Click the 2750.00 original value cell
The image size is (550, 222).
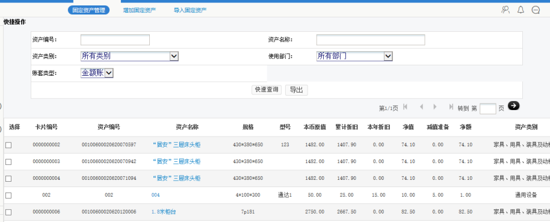click(x=315, y=212)
